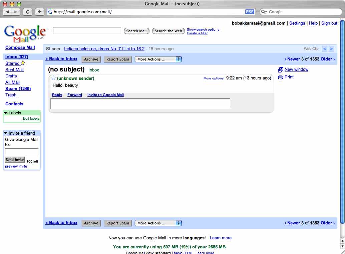Image resolution: width=345 pixels, height=254 pixels.
Task: Open the Drafts folder
Action: (x=11, y=76)
